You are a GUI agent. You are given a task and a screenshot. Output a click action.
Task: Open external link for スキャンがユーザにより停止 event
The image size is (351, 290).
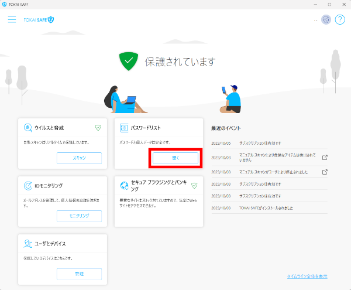point(325,172)
